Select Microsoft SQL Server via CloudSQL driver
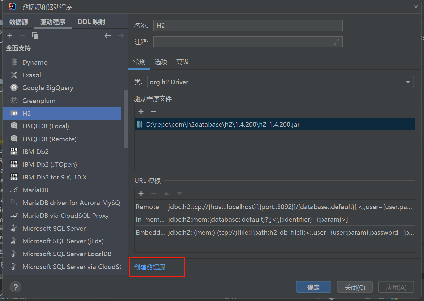Screen dimensions: 424x301 coord(62,267)
